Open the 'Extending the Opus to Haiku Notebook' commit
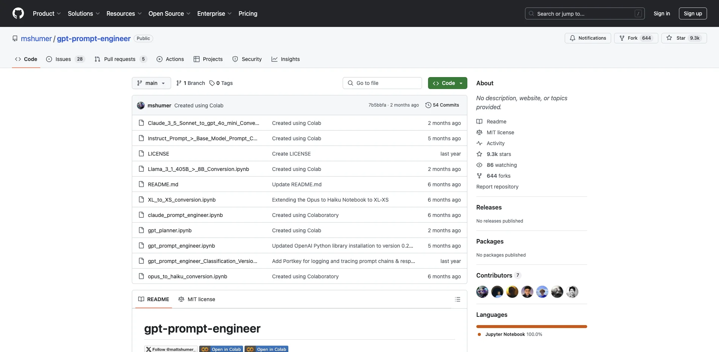 tap(330, 200)
